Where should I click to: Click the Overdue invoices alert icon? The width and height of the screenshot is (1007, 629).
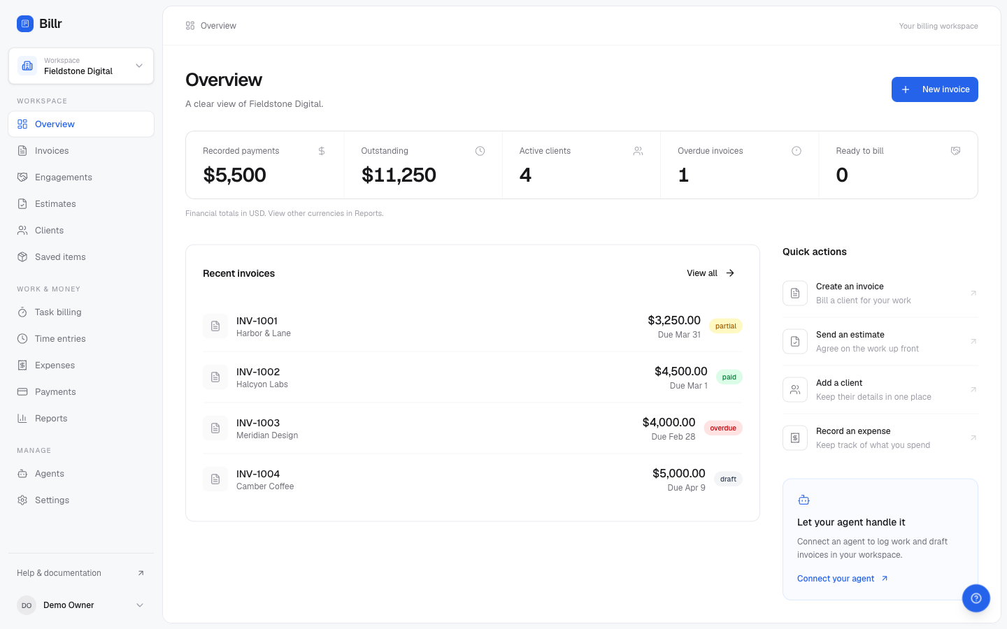[x=797, y=151]
